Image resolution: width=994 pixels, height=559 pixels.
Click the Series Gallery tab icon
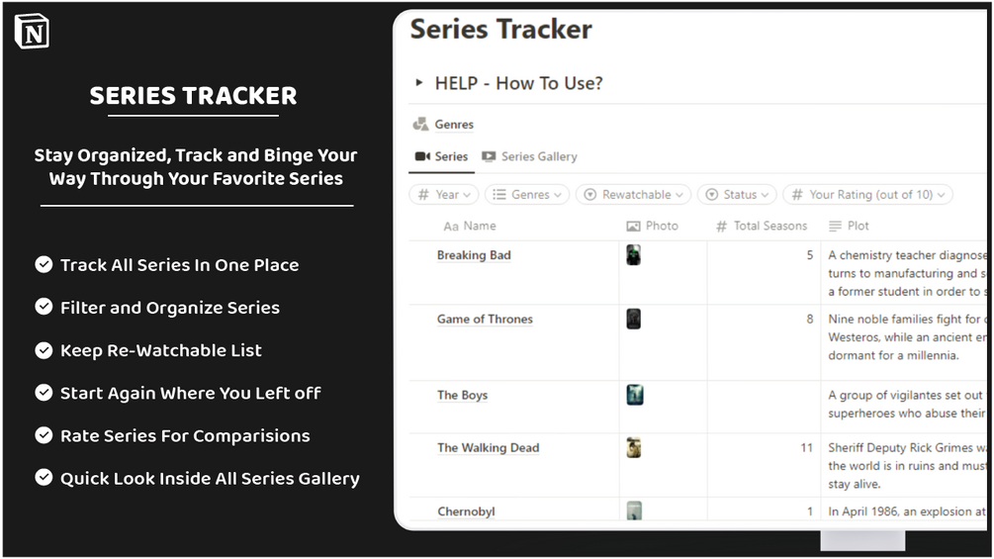(x=489, y=156)
